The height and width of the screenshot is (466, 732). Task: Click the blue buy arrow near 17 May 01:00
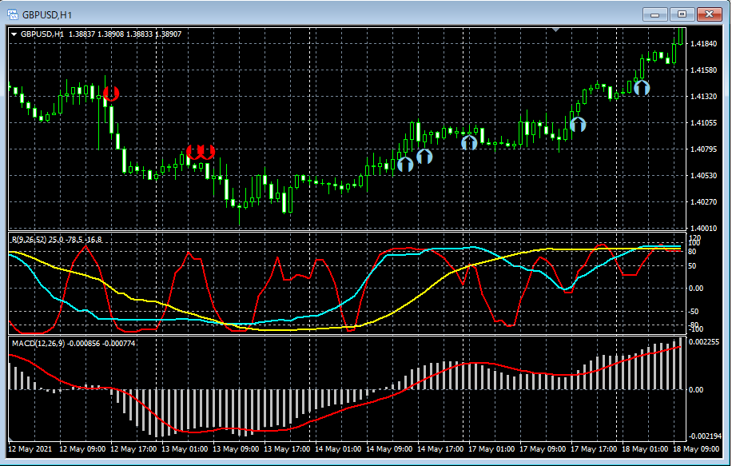(469, 142)
